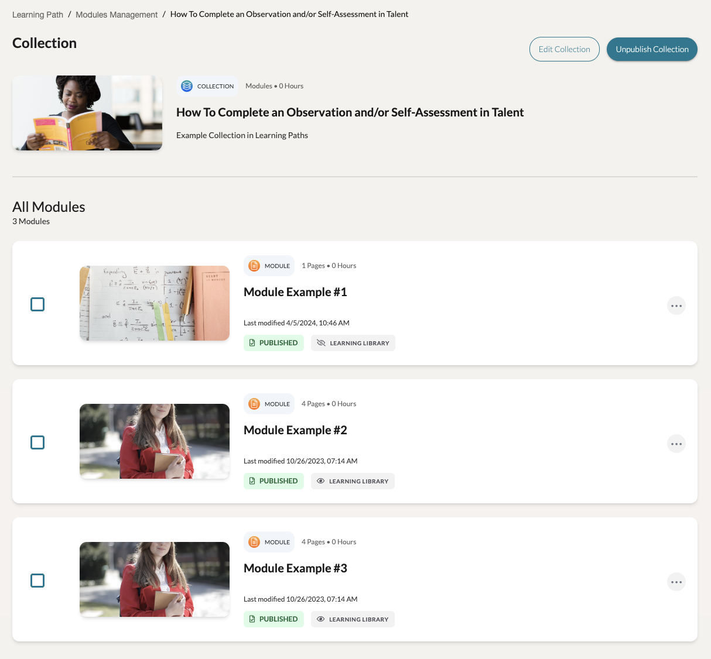711x659 pixels.
Task: Select the checkbox for Module Example #1
Action: click(37, 304)
